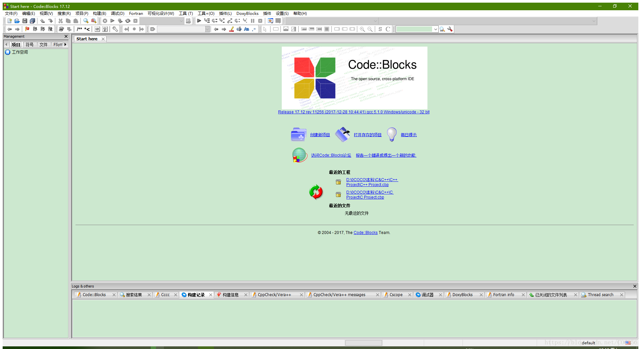
Task: Click the Undo icon
Action: tap(42, 20)
